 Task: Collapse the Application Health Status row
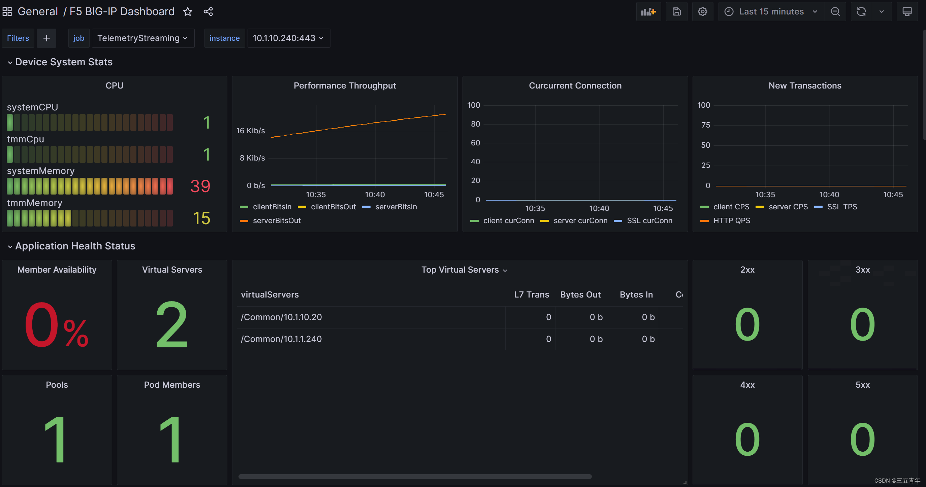[71, 246]
